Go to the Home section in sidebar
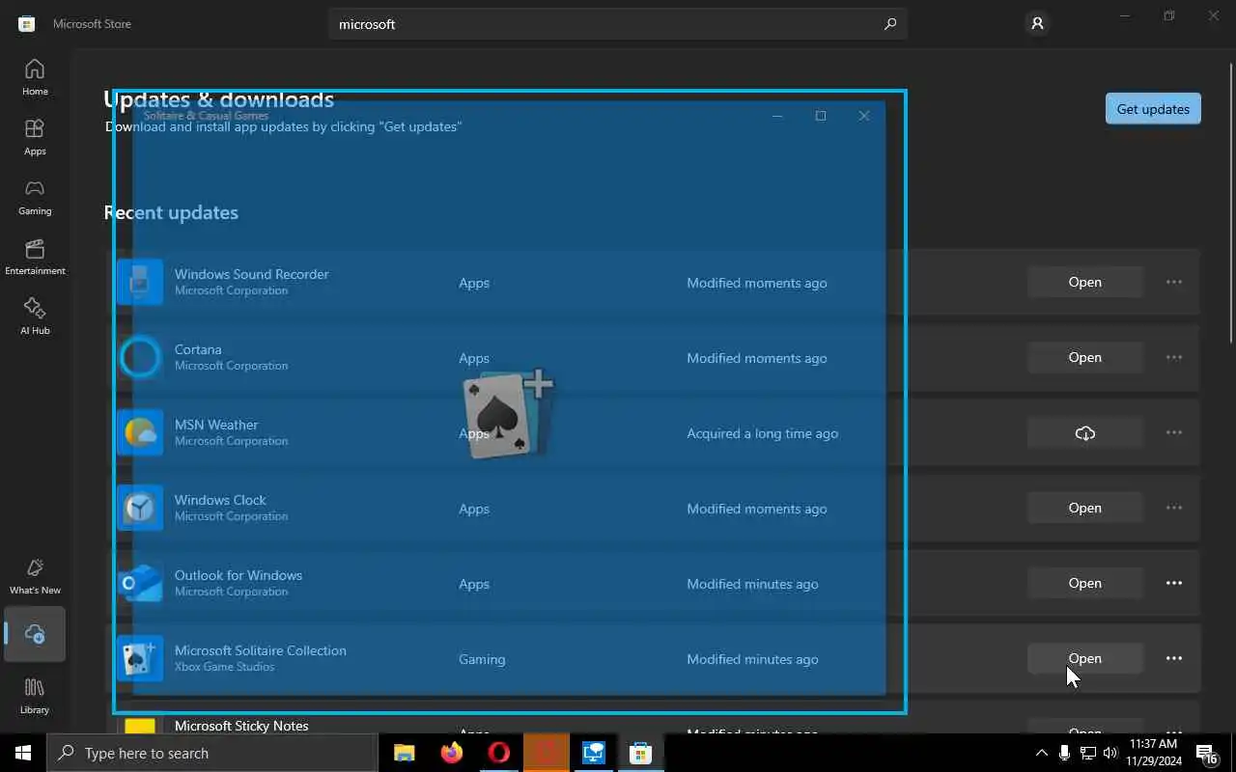 coord(35,77)
